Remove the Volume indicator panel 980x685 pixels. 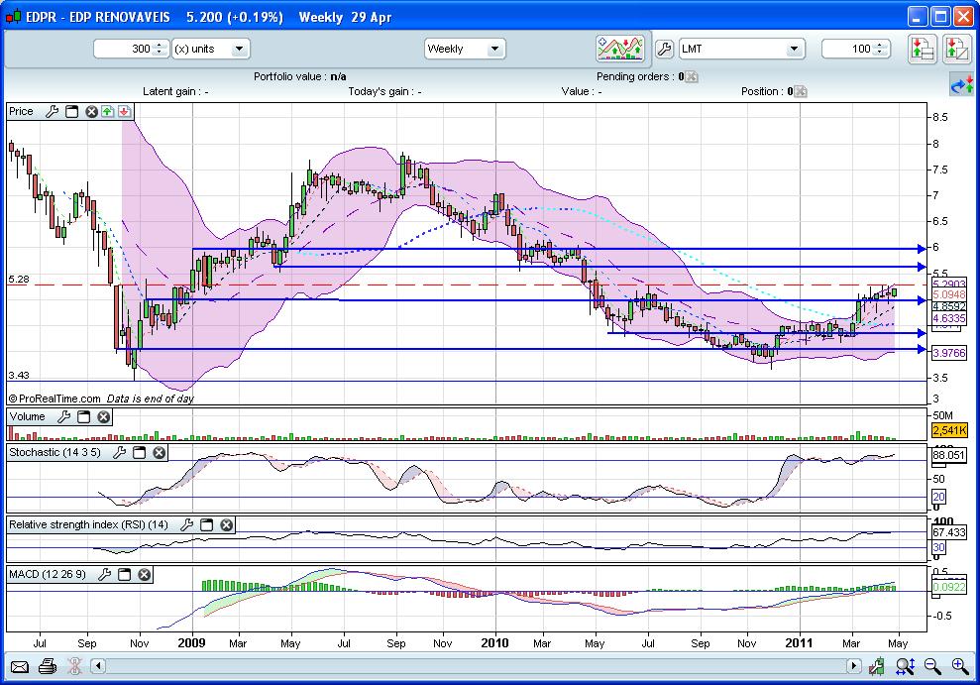click(104, 417)
